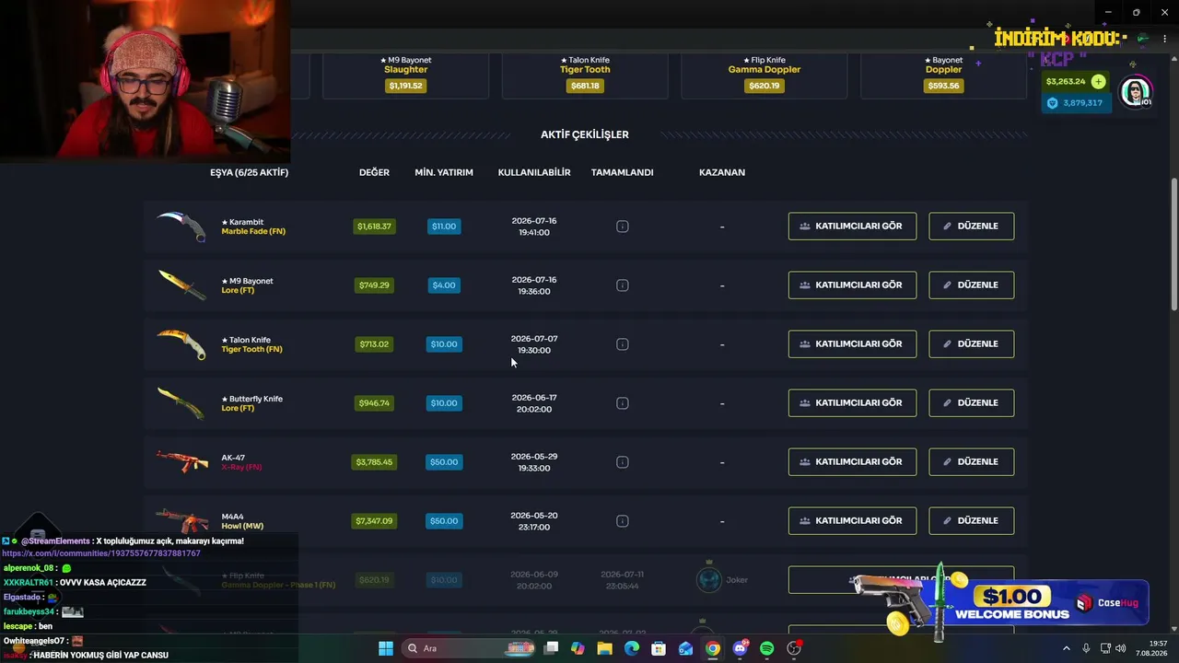Edit the Butterfly Knife Lore giveaway
The height and width of the screenshot is (663, 1179).
[971, 403]
